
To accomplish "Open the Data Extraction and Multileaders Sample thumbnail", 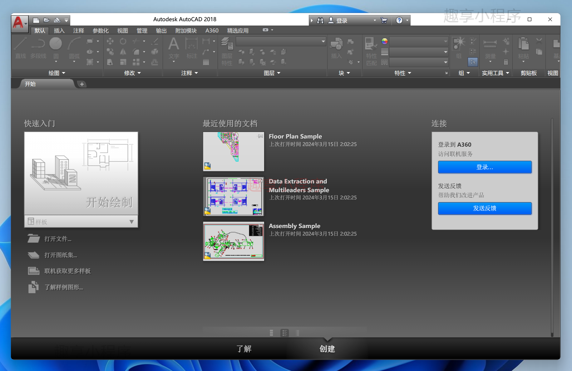I will tap(234, 196).
